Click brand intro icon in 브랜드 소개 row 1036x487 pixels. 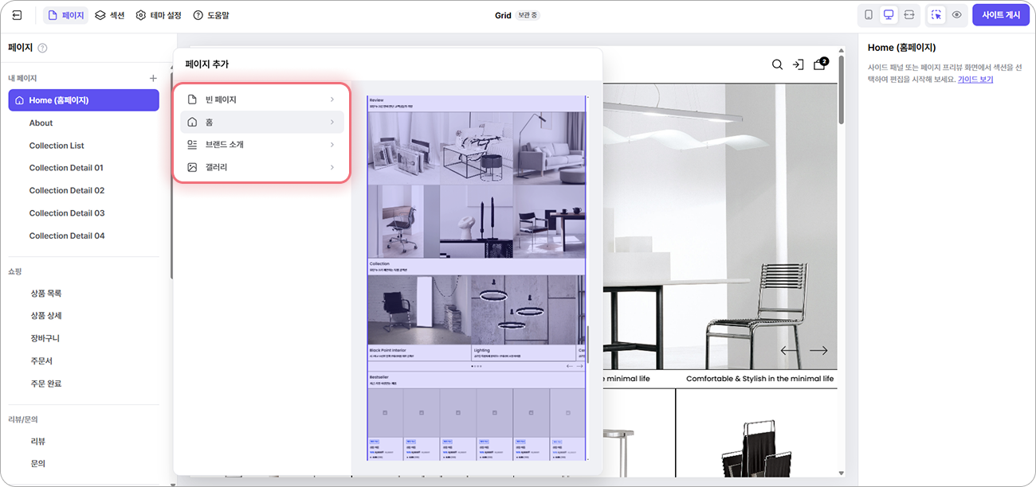[192, 145]
